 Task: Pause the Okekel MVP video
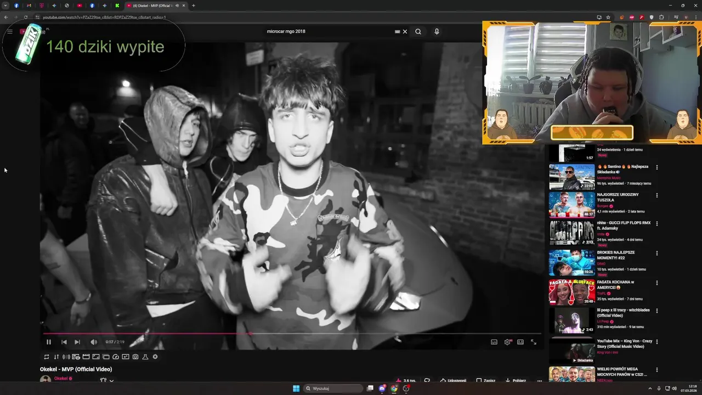(x=48, y=342)
